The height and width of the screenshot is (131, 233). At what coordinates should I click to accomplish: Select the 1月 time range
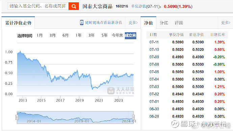(40, 35)
